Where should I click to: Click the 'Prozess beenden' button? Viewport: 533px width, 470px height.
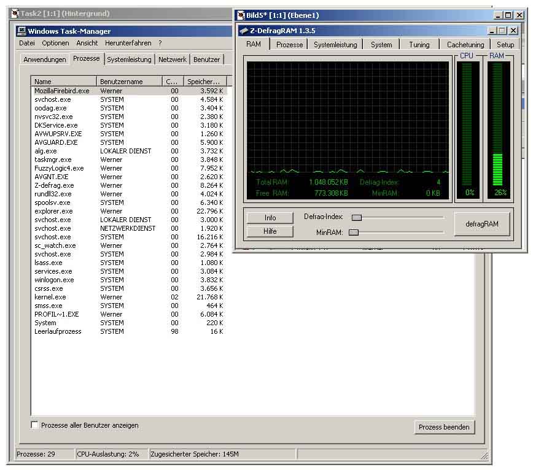point(443,427)
